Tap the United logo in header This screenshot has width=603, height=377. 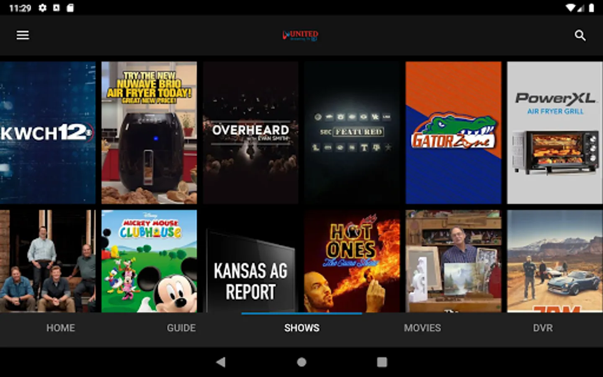click(x=301, y=35)
